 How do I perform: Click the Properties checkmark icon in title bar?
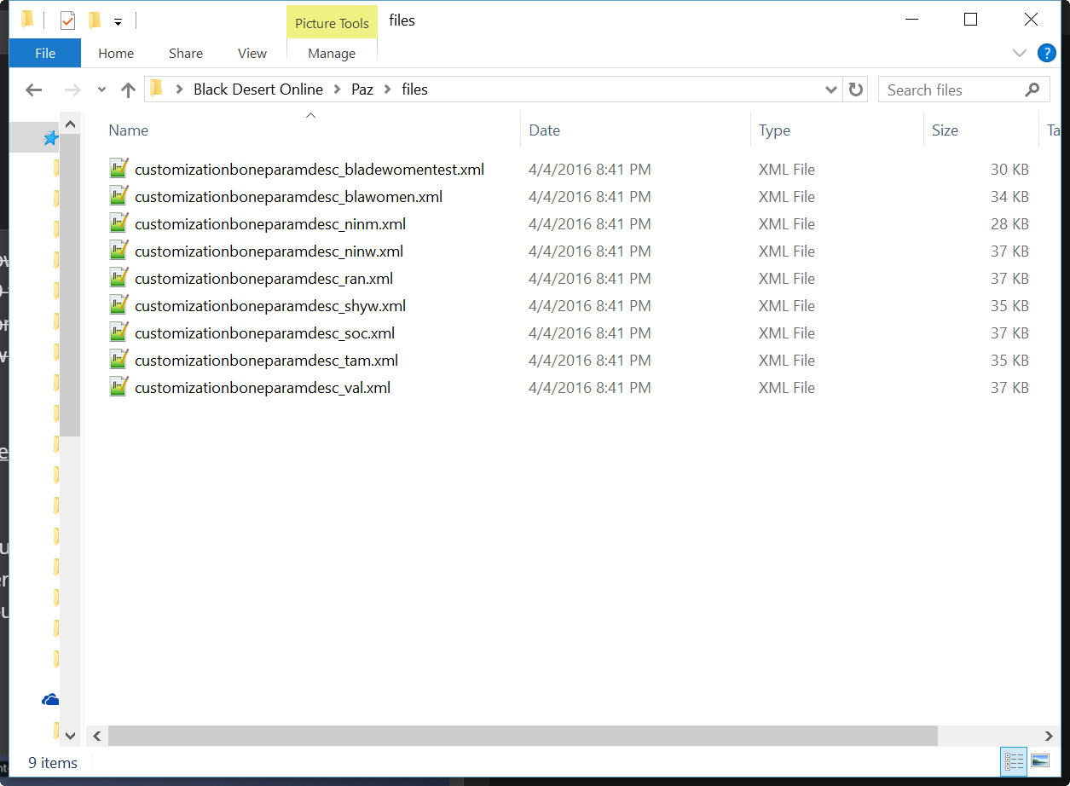click(x=67, y=20)
